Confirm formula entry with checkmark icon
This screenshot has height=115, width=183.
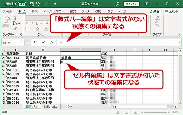pyautogui.click(x=43, y=42)
